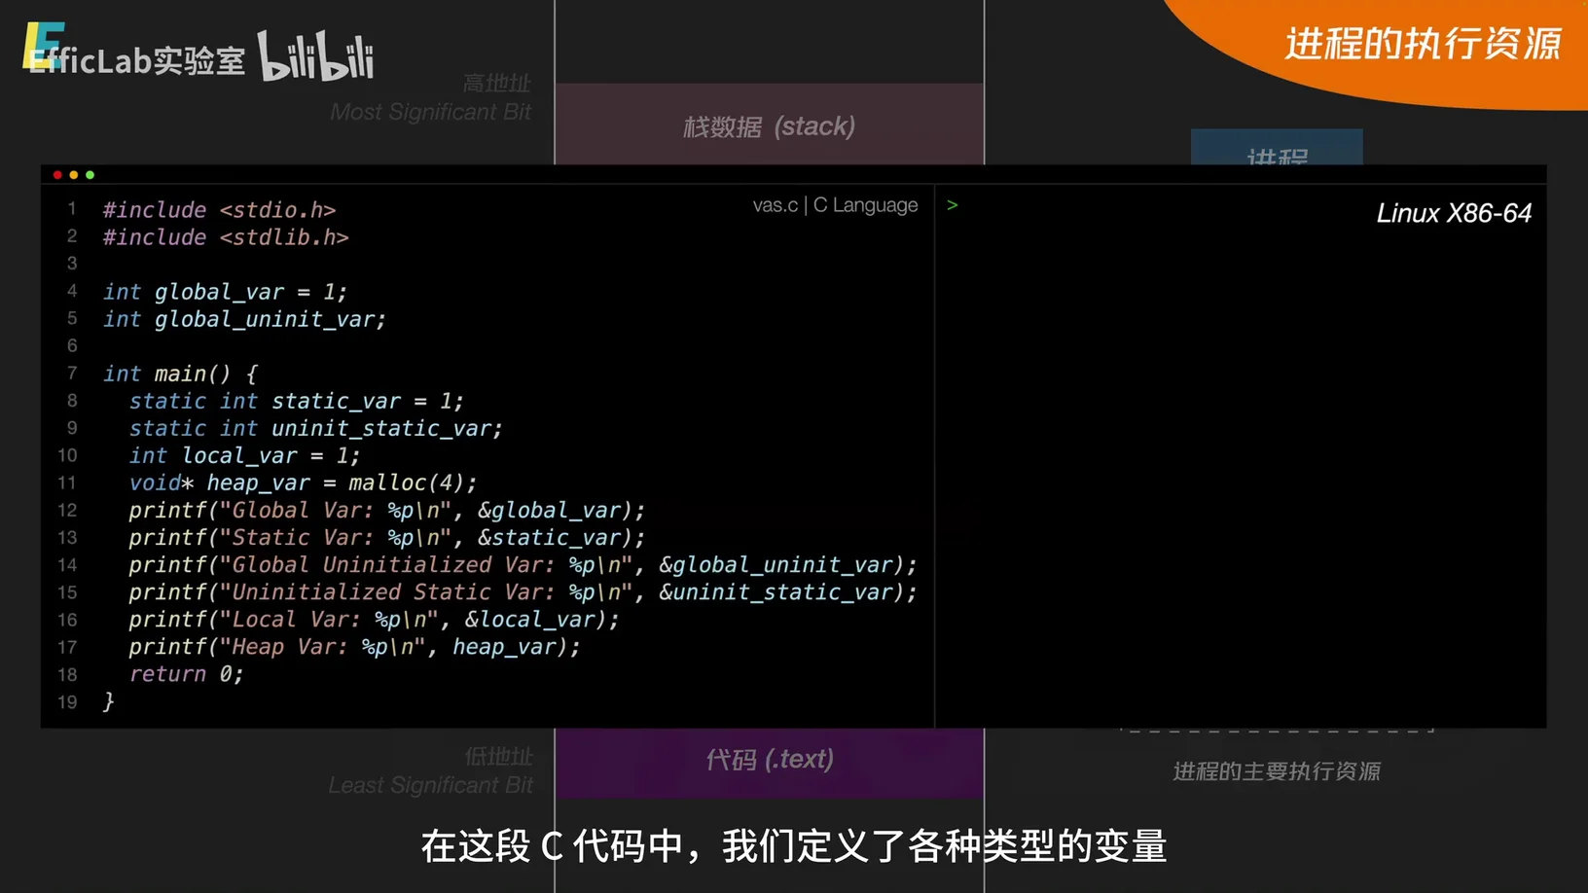Click line number 7 in the gutter
The width and height of the screenshot is (1588, 893).
(72, 374)
